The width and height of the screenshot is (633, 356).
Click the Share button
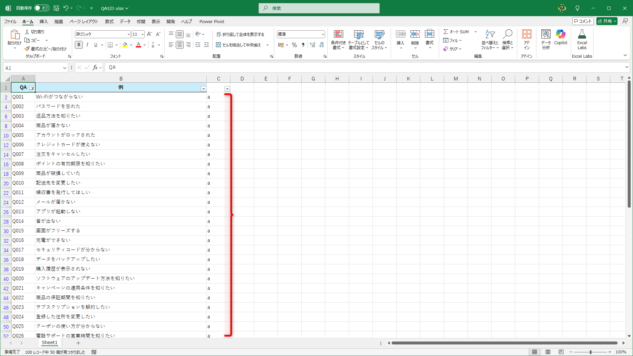coord(605,21)
